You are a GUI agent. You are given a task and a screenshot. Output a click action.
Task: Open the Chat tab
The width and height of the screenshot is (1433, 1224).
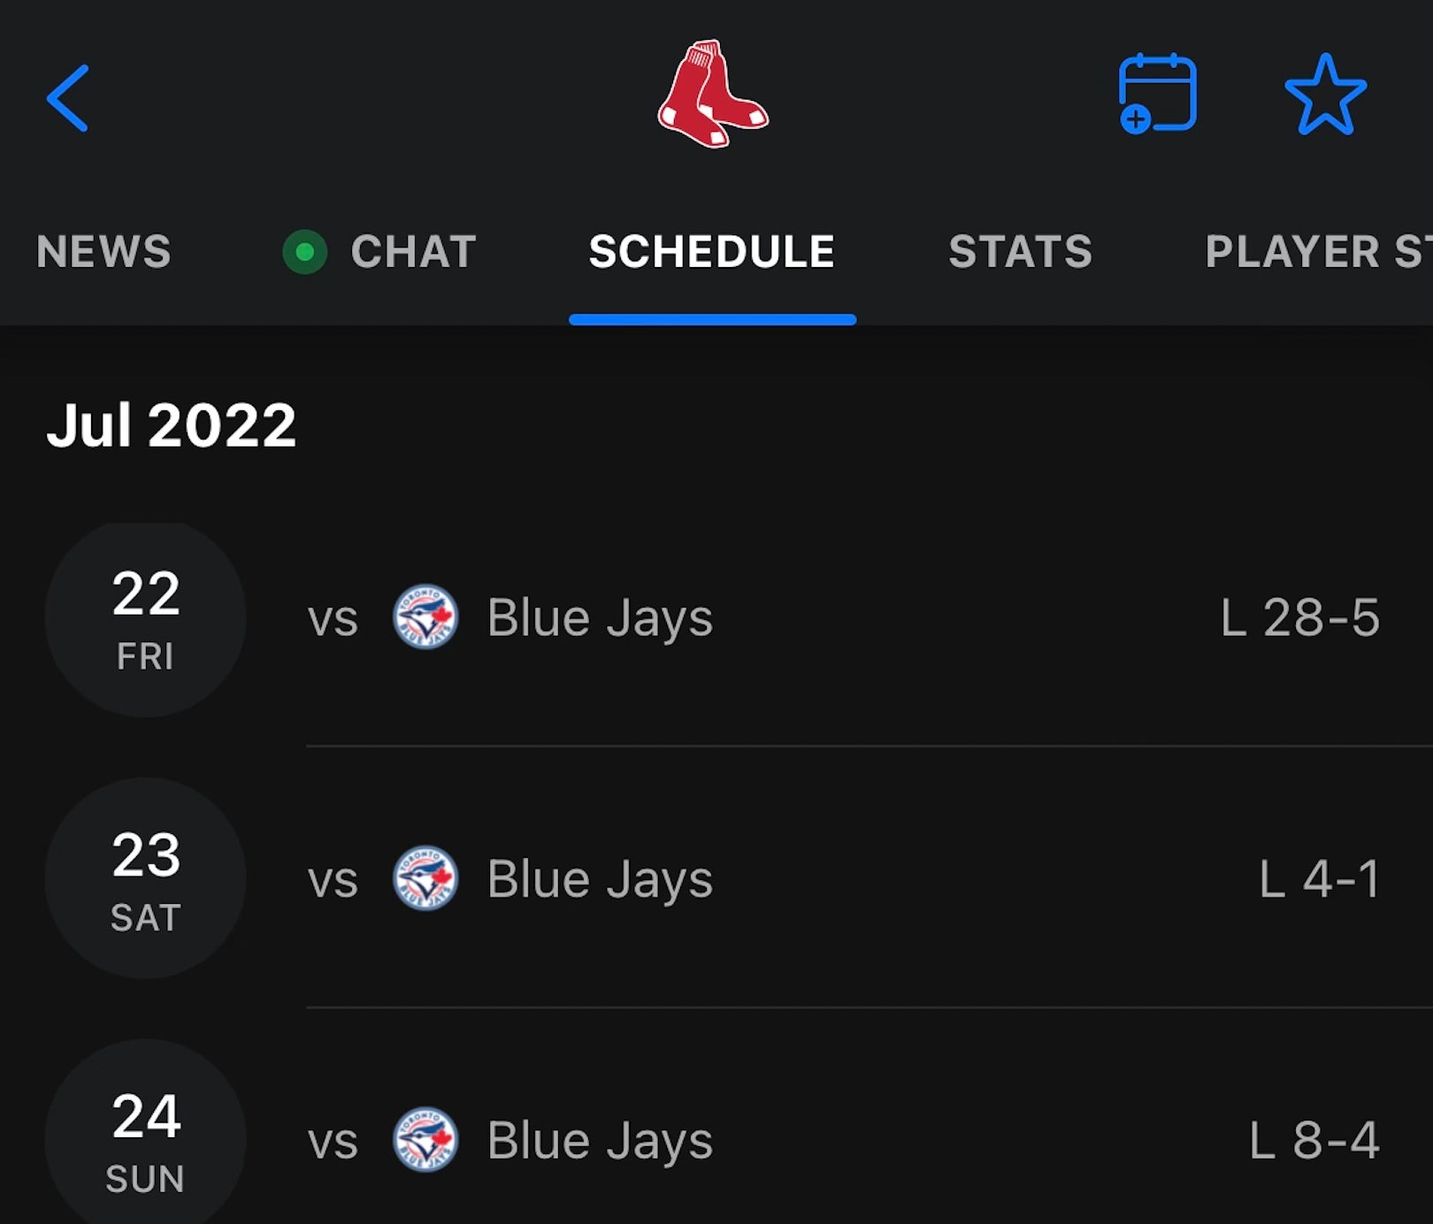point(413,252)
